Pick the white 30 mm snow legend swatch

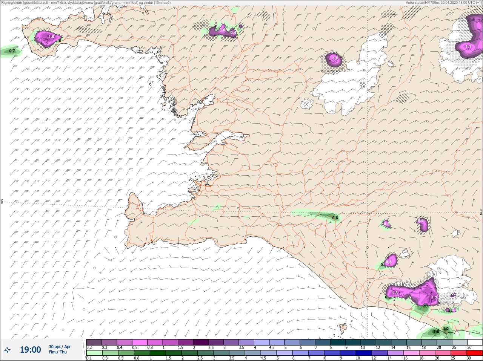point(475,342)
